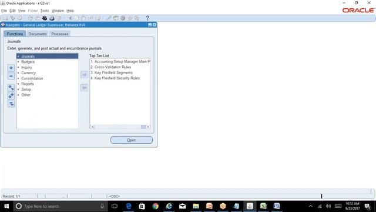Open the Help menu
Viewport: 376px width, 212px height.
point(70,11)
